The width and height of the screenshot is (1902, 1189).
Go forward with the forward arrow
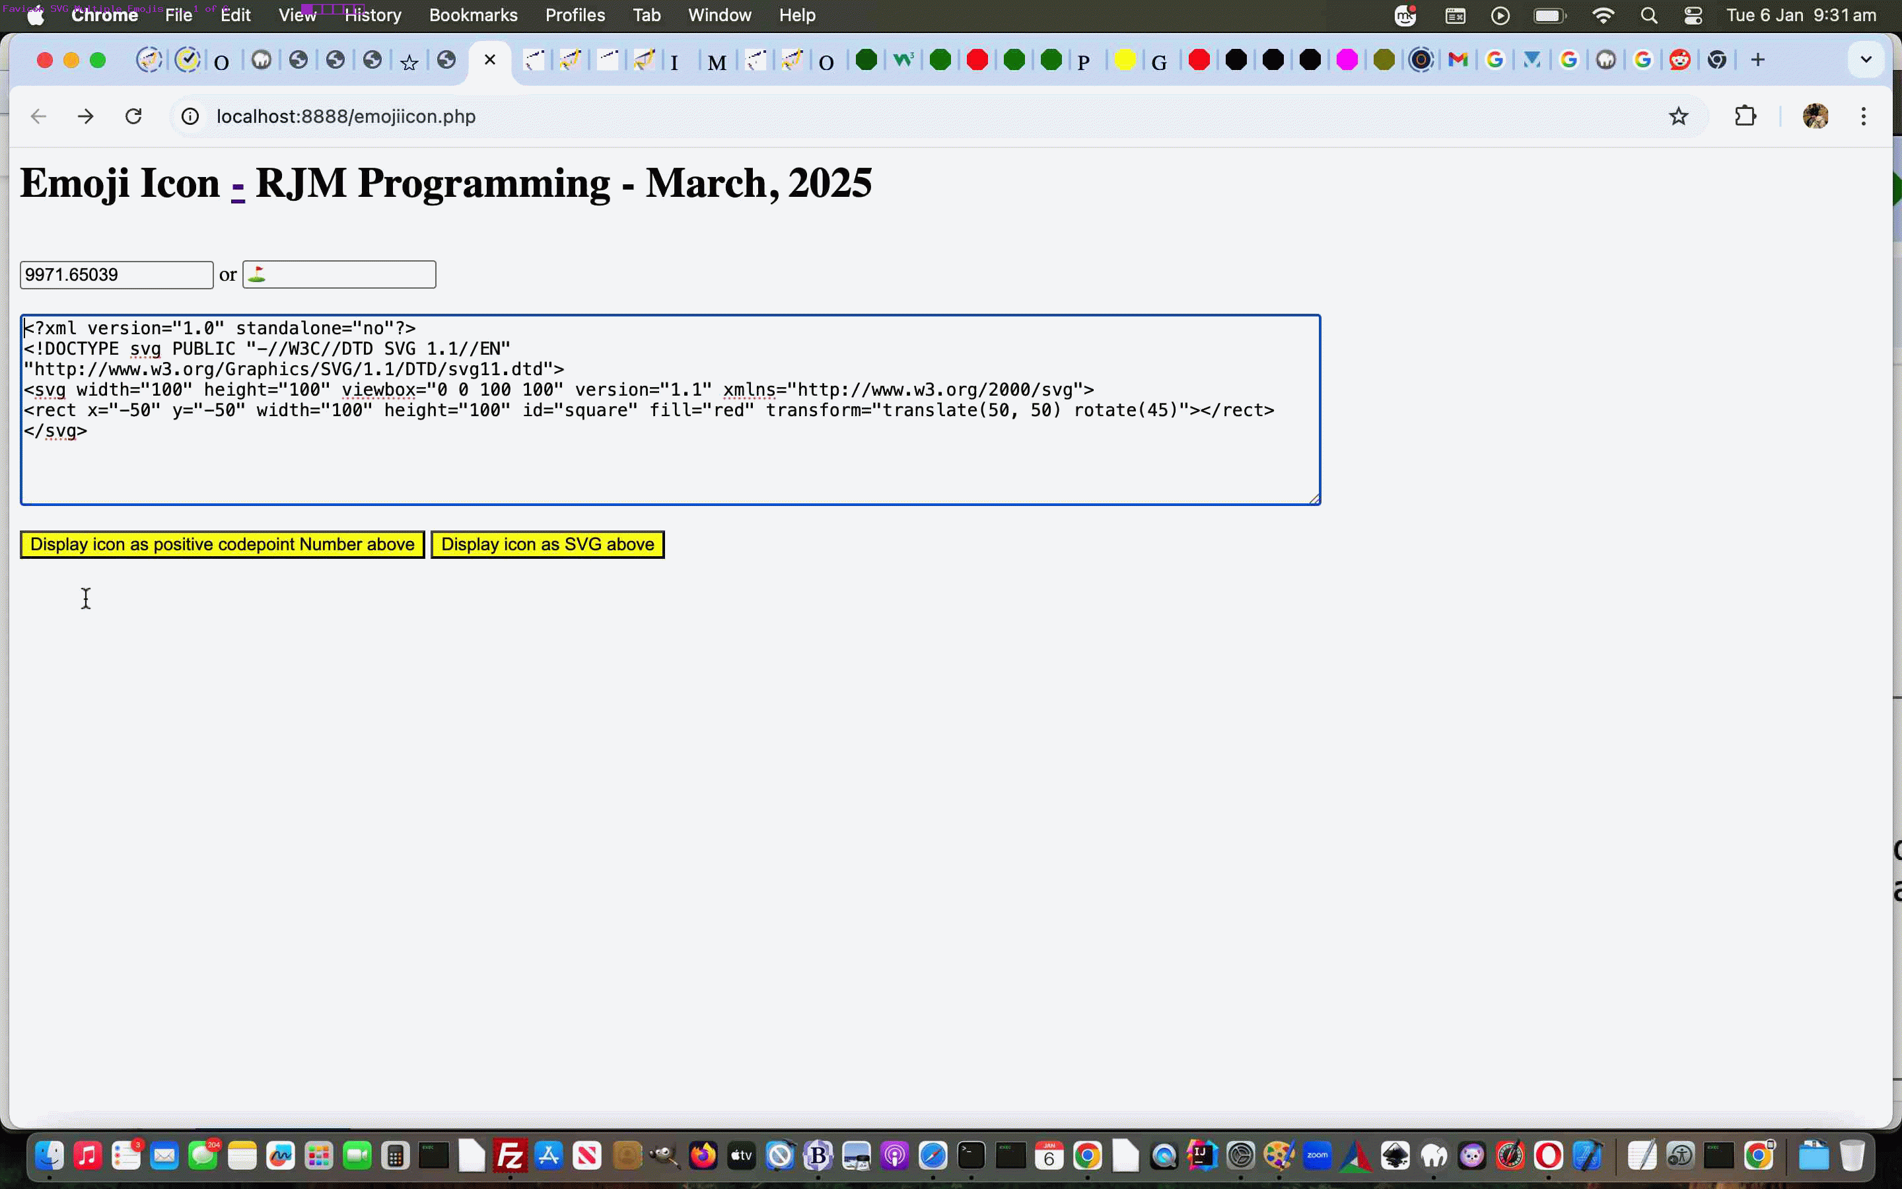pos(86,116)
